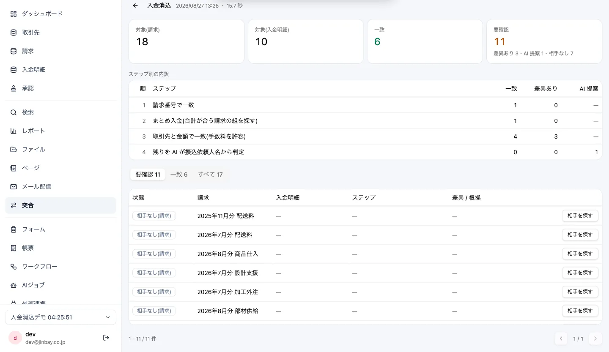Click 相手を探す for 2026年8月分 商品仕入
The width and height of the screenshot is (609, 352).
coord(580,254)
